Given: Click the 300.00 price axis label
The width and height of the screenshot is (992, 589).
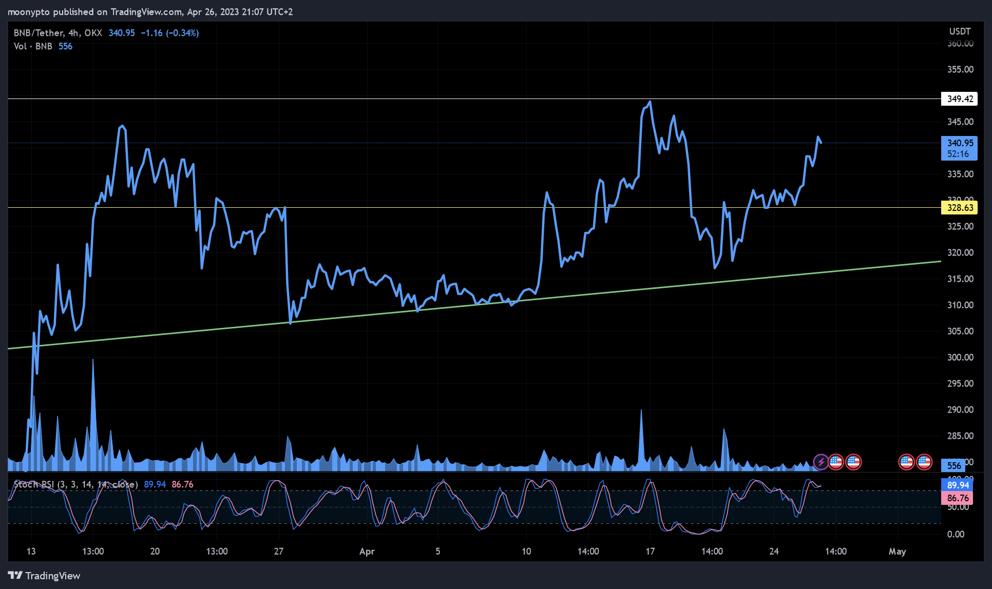Looking at the screenshot, I should tap(960, 357).
